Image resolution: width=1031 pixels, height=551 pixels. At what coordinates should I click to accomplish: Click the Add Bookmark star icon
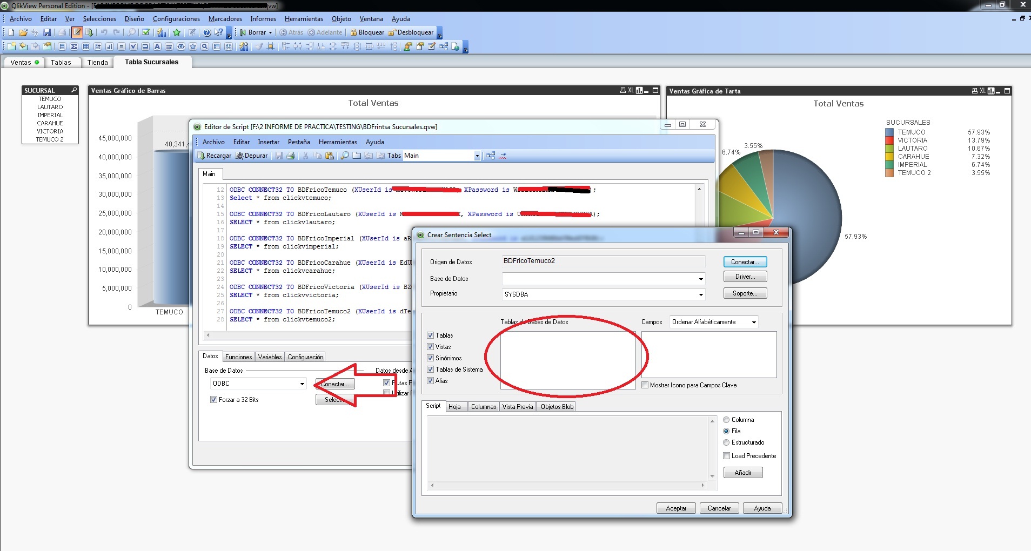coord(177,32)
